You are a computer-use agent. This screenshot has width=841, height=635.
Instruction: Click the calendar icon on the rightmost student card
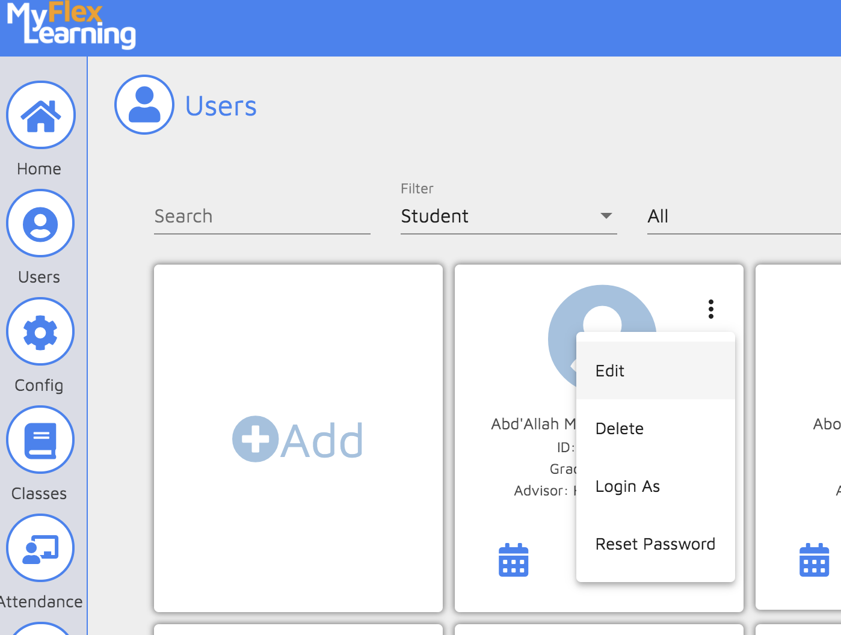tap(813, 560)
